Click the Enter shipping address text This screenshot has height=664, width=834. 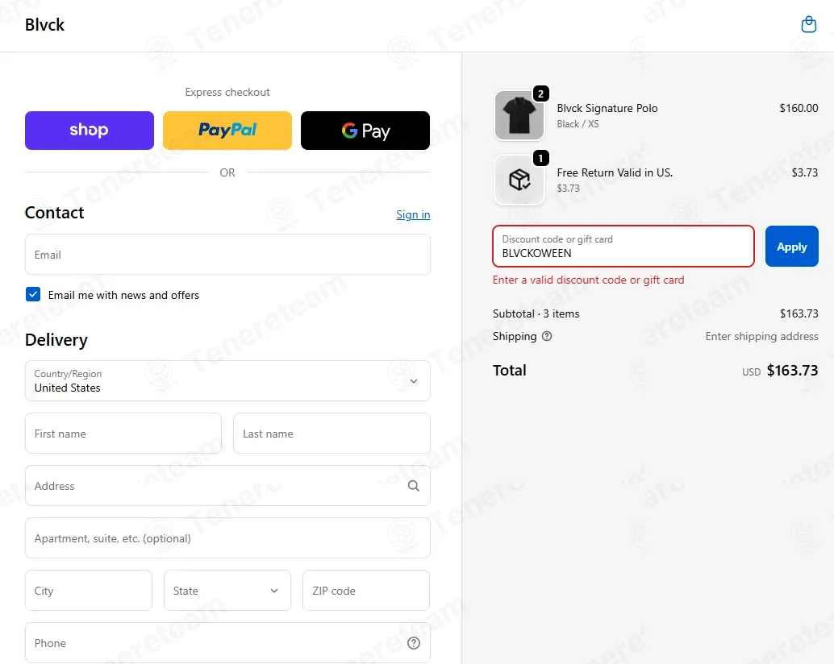(761, 336)
